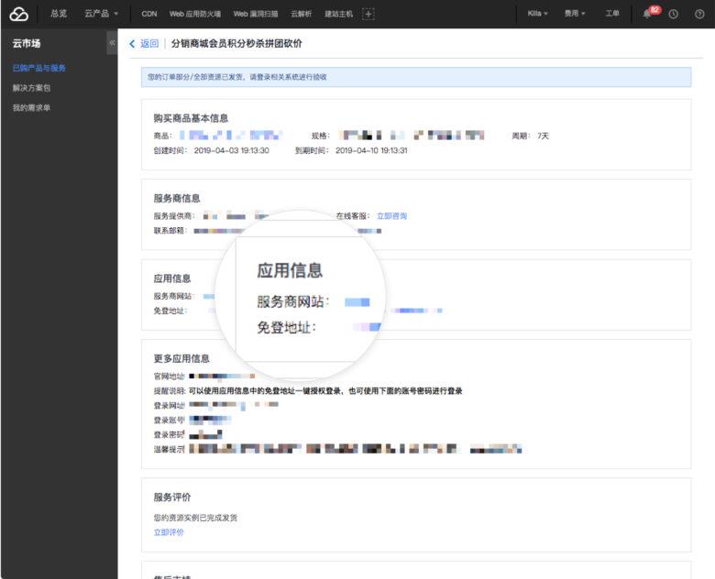Collapse the sidebar with double-chevron icon
Image resolution: width=715 pixels, height=579 pixels.
pos(112,43)
